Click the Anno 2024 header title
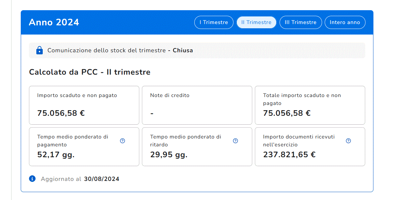408x200 pixels. [54, 22]
